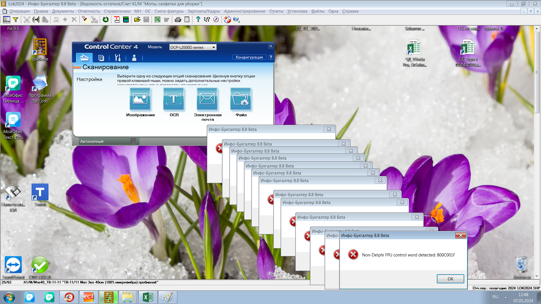Viewport: 541px width, 304px height.
Task: Open the Справочники menu
Action: click(117, 11)
